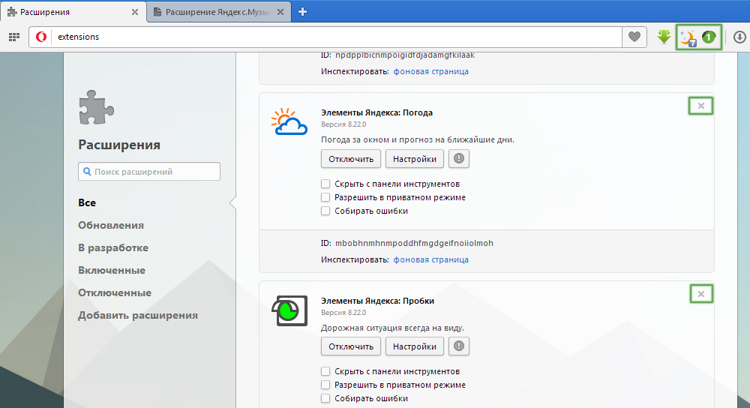
Task: Open Настройки for Погода extension
Action: tap(414, 159)
